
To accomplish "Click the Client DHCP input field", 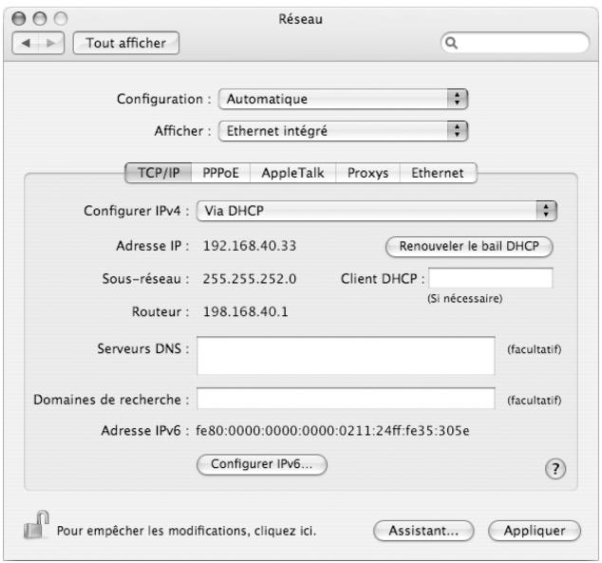I will point(491,278).
